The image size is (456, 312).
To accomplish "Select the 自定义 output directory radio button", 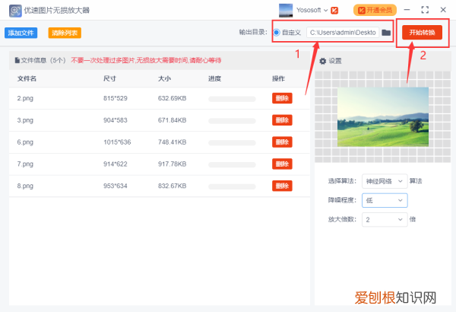I will pos(277,32).
